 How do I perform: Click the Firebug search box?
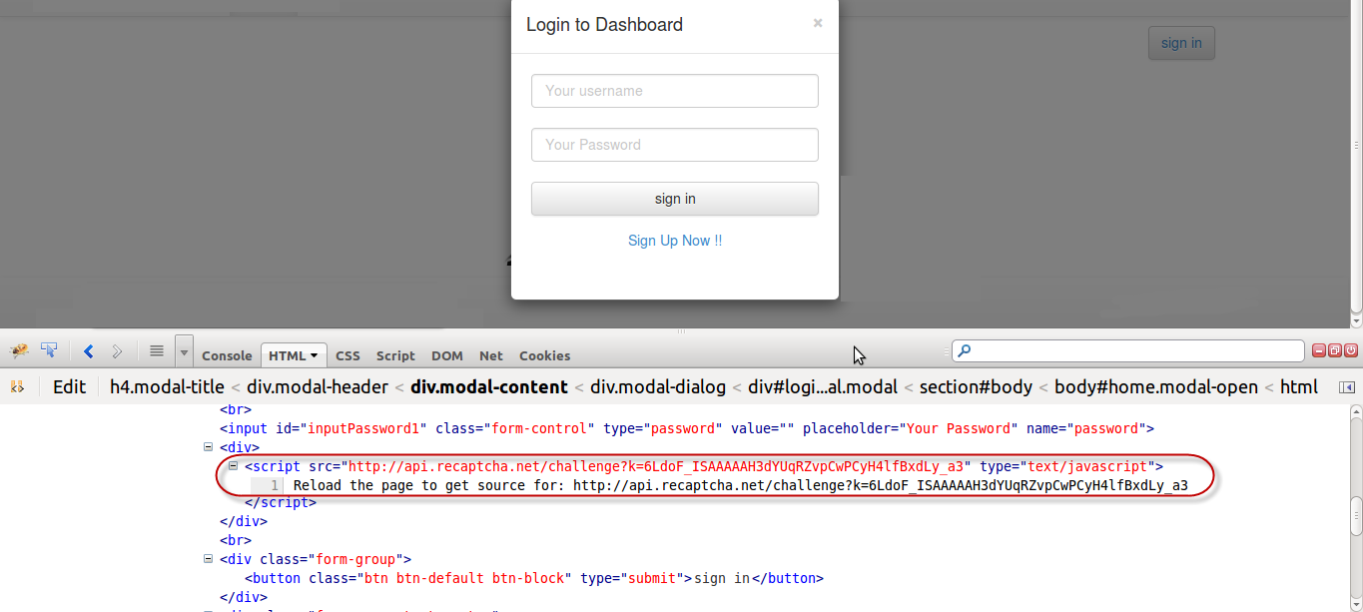click(1128, 350)
